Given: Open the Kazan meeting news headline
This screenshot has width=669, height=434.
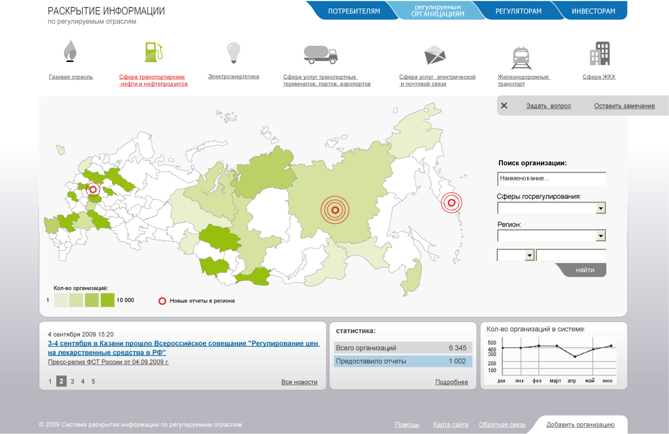Looking at the screenshot, I should pyautogui.click(x=183, y=348).
